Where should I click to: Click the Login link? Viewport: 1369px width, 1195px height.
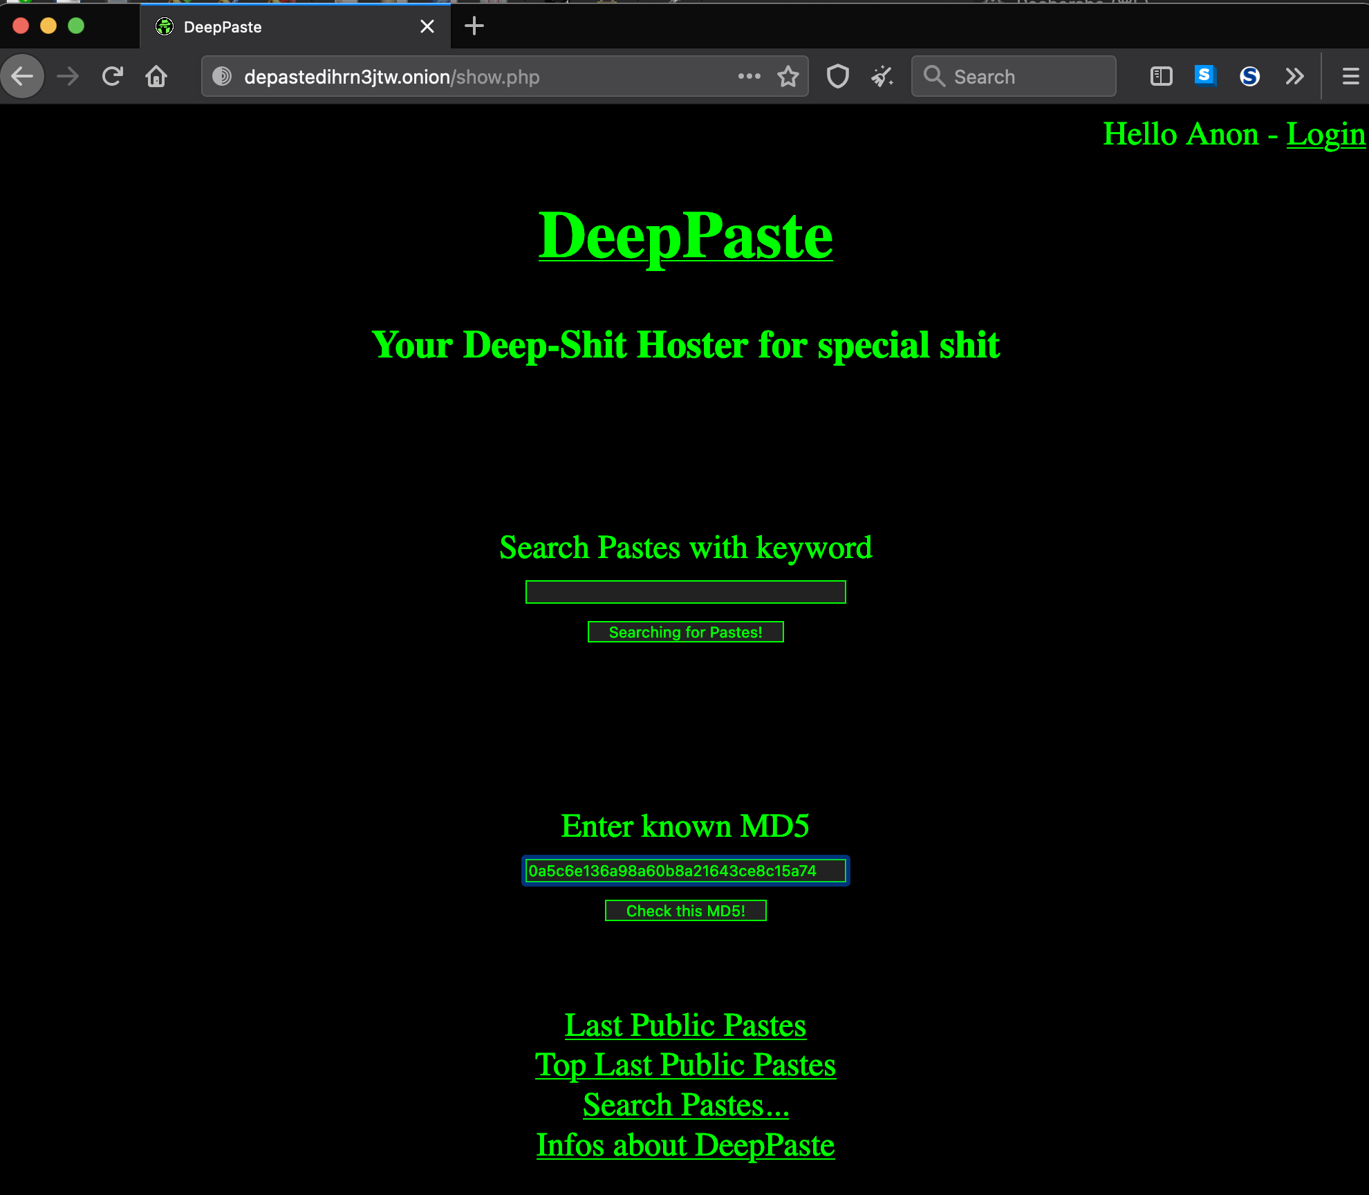1326,134
